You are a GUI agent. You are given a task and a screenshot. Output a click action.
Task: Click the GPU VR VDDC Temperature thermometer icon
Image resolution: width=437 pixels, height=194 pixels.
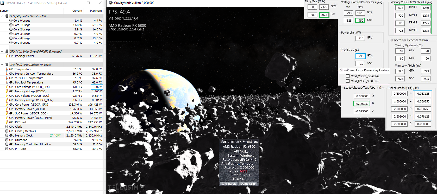[7, 78]
